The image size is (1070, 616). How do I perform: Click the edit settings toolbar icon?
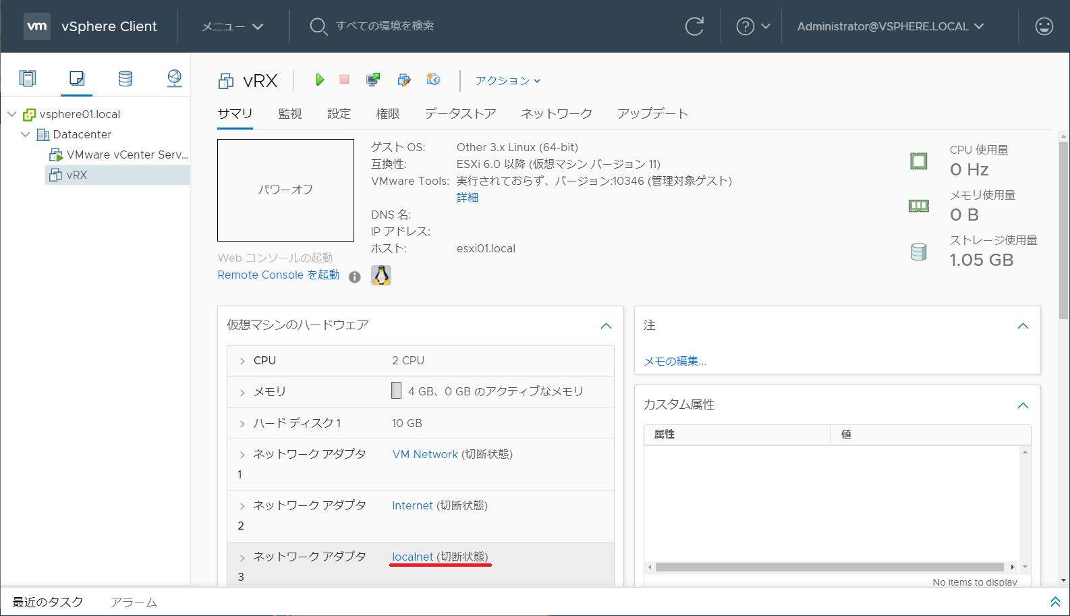click(x=403, y=80)
